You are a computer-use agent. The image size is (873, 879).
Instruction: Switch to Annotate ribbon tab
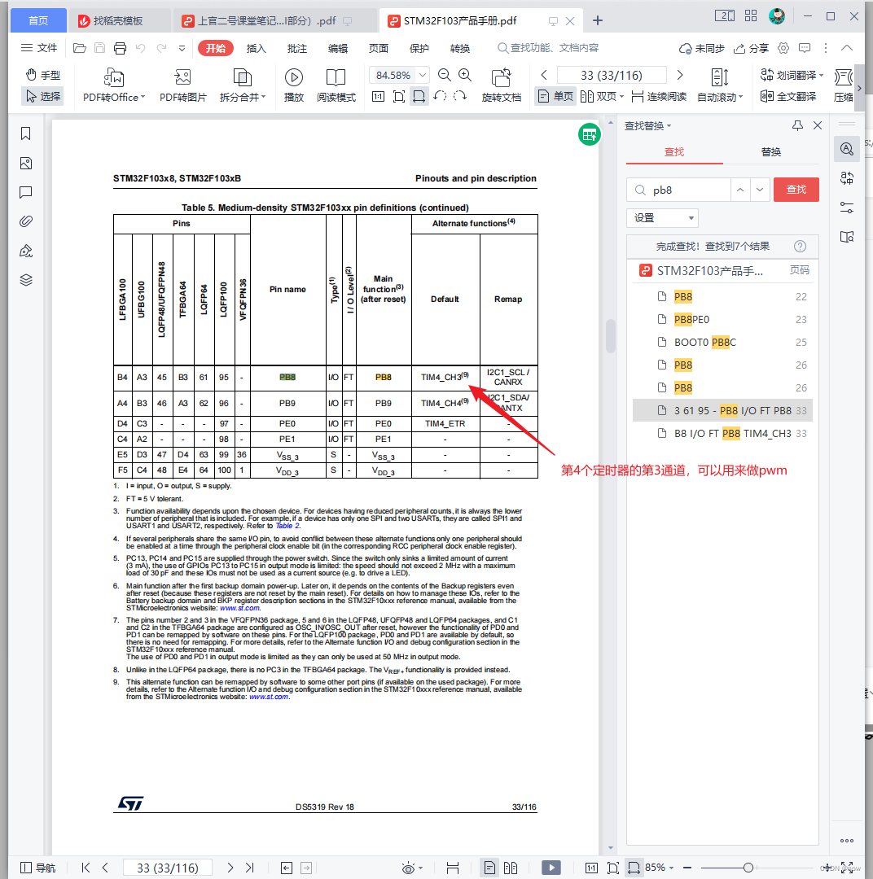[x=296, y=48]
